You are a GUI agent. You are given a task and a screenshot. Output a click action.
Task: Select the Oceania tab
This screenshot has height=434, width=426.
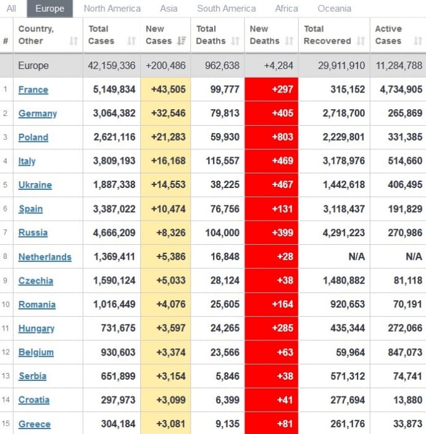334,9
